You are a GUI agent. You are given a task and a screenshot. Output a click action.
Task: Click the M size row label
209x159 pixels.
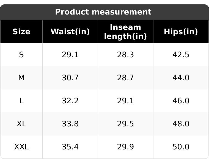[21, 78]
